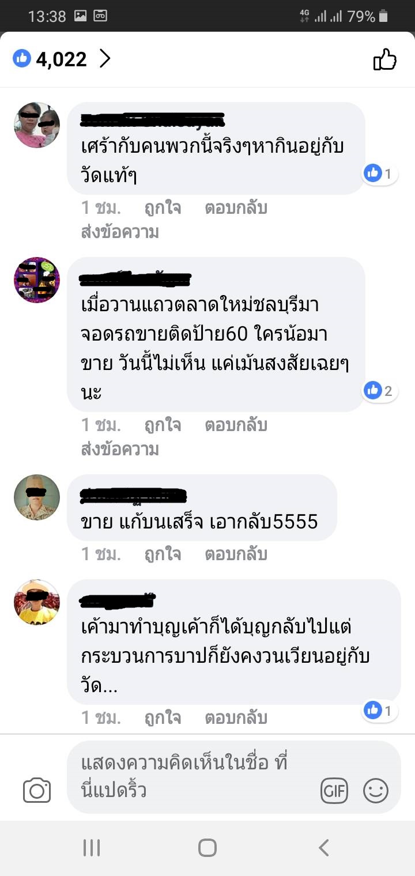Viewport: 415px width, 876px height.
Task: Reply to first comment with ตอบกลับ
Action: pos(236,208)
